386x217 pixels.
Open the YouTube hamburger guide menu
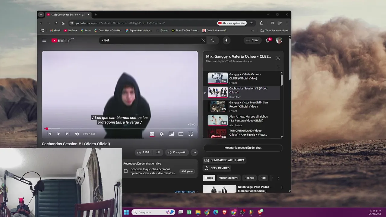[44, 40]
